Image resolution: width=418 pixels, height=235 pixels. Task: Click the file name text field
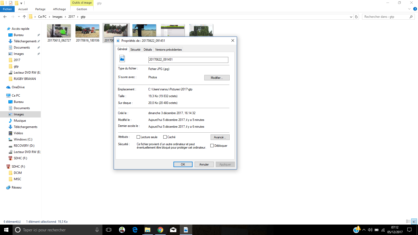pyautogui.click(x=188, y=60)
